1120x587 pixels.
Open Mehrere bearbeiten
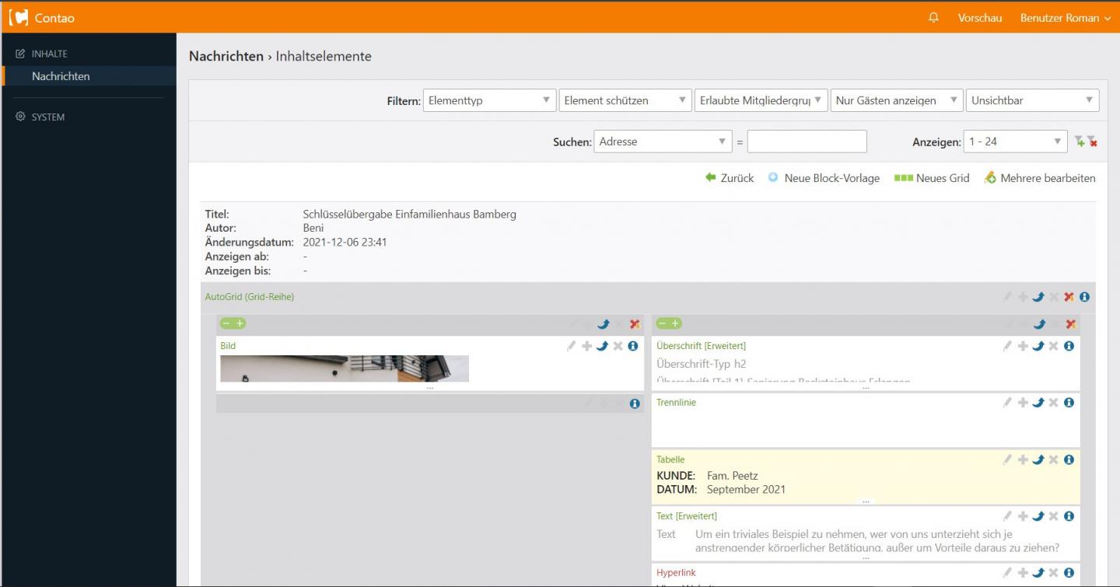click(1040, 178)
